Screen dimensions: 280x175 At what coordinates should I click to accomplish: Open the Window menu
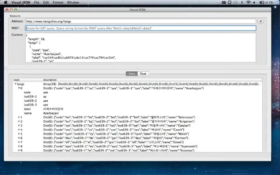(x=73, y=2)
